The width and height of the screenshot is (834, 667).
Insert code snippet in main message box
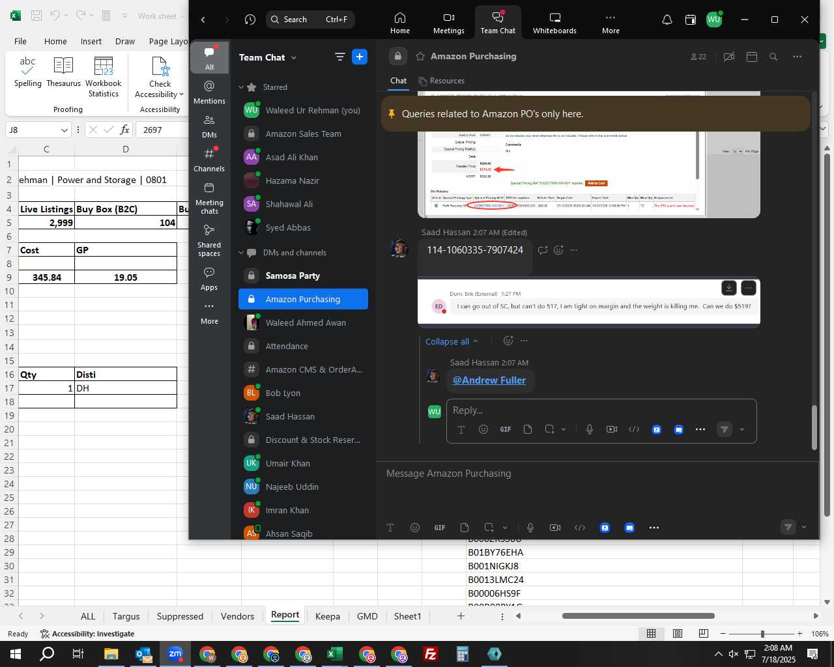580,528
